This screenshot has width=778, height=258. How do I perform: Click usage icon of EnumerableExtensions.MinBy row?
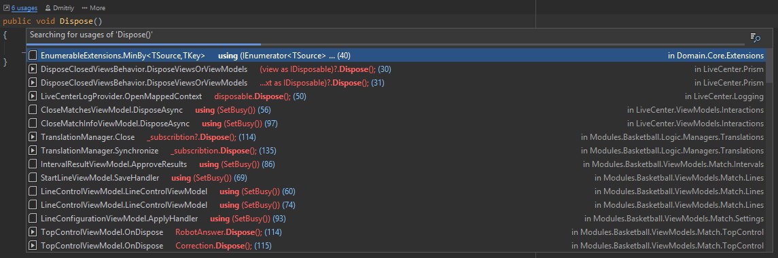(33, 56)
